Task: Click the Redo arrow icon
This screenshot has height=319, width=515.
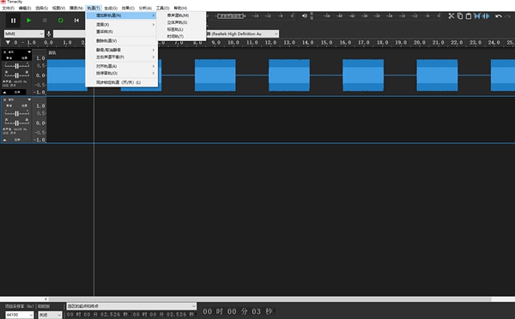Action: (508, 15)
